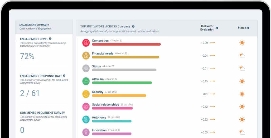The image size is (271, 138).
Task: Click the red Competition motivator icon
Action: click(x=86, y=43)
